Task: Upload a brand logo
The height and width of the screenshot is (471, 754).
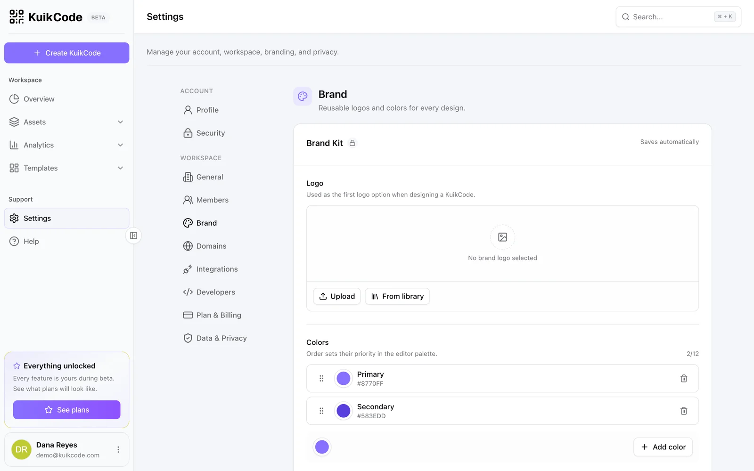Action: [x=337, y=296]
